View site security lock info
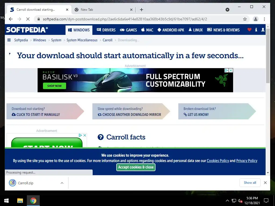275x206 pixels. pos(39,19)
